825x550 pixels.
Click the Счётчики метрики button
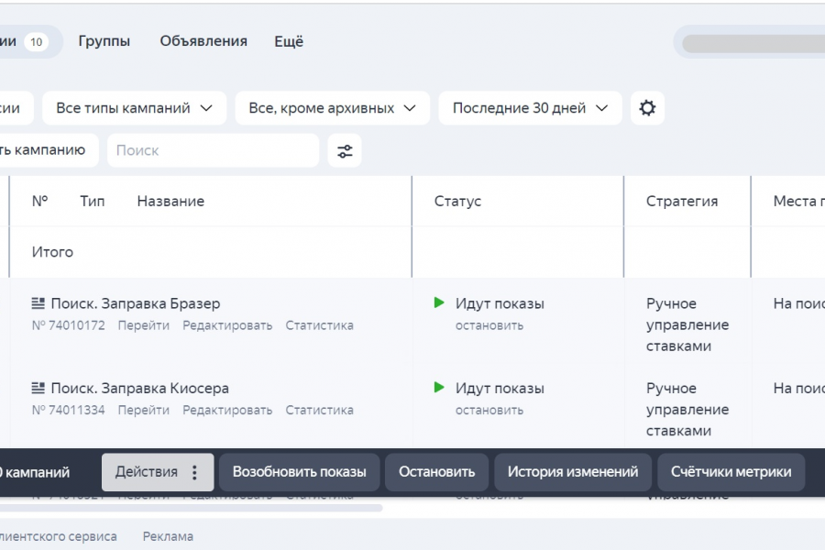(x=731, y=472)
